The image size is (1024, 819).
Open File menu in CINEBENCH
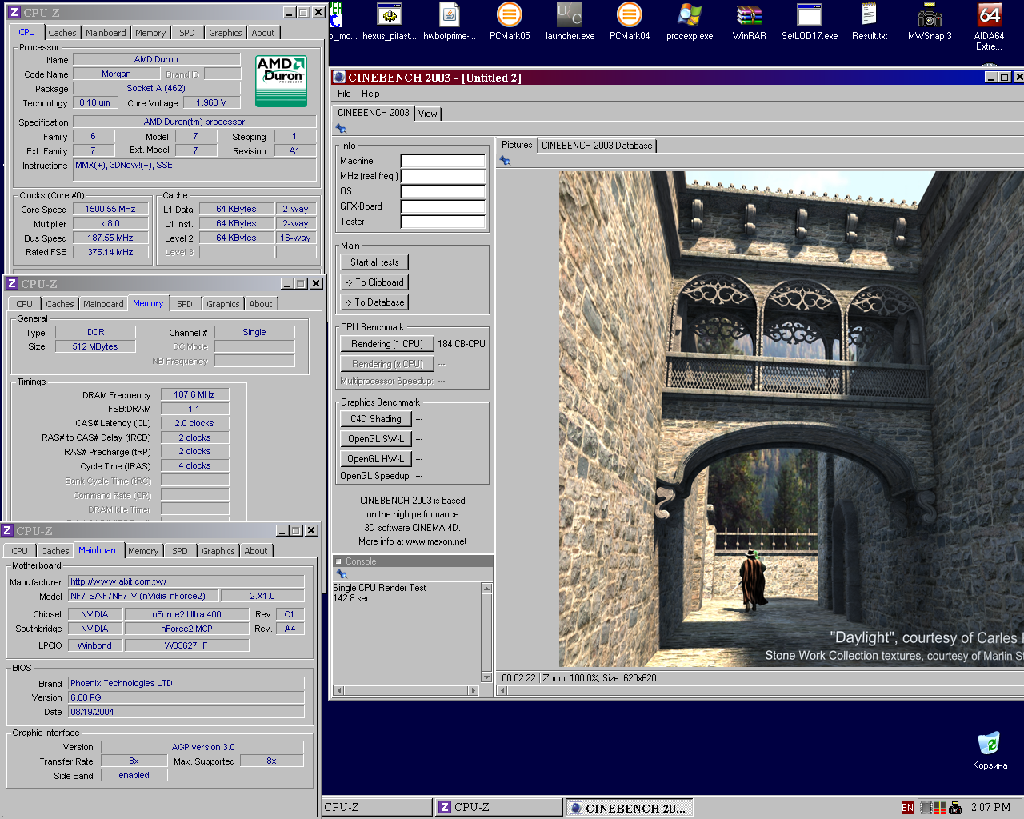click(x=344, y=94)
